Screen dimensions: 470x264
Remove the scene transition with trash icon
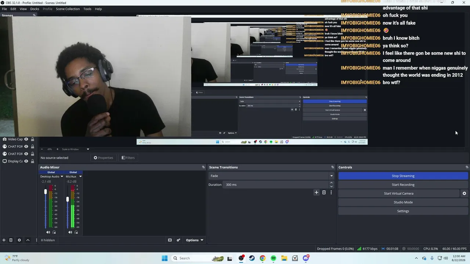point(324,192)
